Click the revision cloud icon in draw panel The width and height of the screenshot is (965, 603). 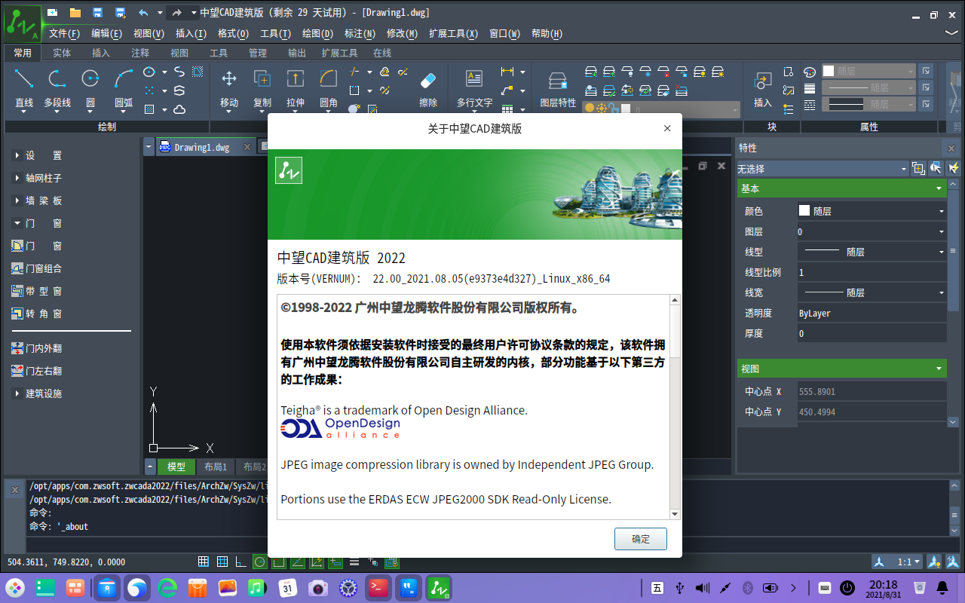tap(179, 109)
